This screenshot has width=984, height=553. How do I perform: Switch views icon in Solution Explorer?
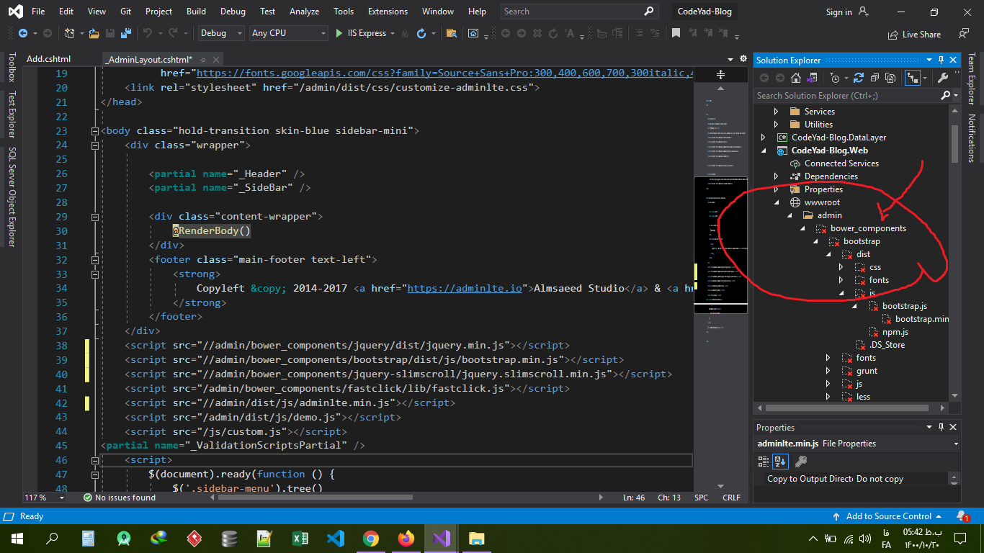point(813,78)
